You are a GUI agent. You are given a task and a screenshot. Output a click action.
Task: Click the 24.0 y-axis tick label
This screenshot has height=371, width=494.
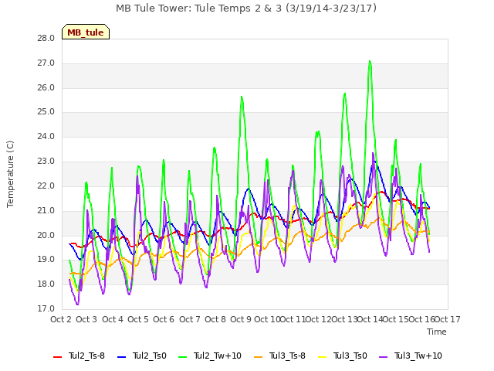[46, 137]
